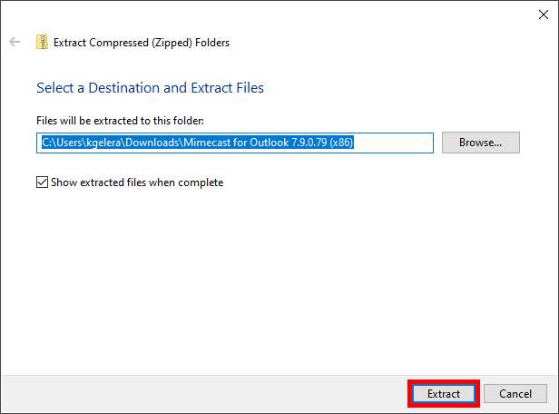559x414 pixels.
Task: Click the zipped folder icon in title
Action: point(42,42)
